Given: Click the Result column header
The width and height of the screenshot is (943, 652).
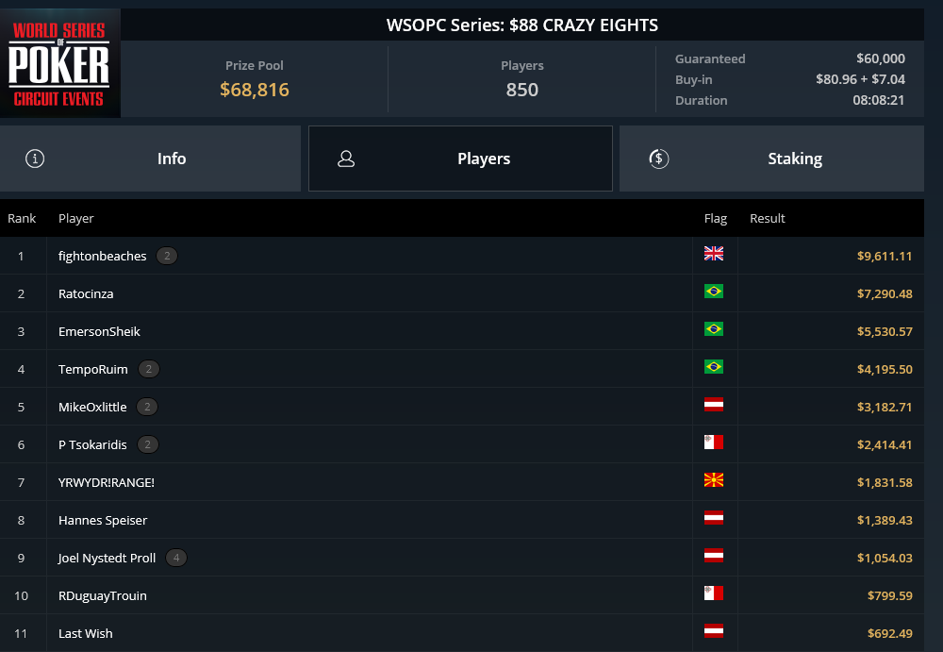Looking at the screenshot, I should coord(768,219).
